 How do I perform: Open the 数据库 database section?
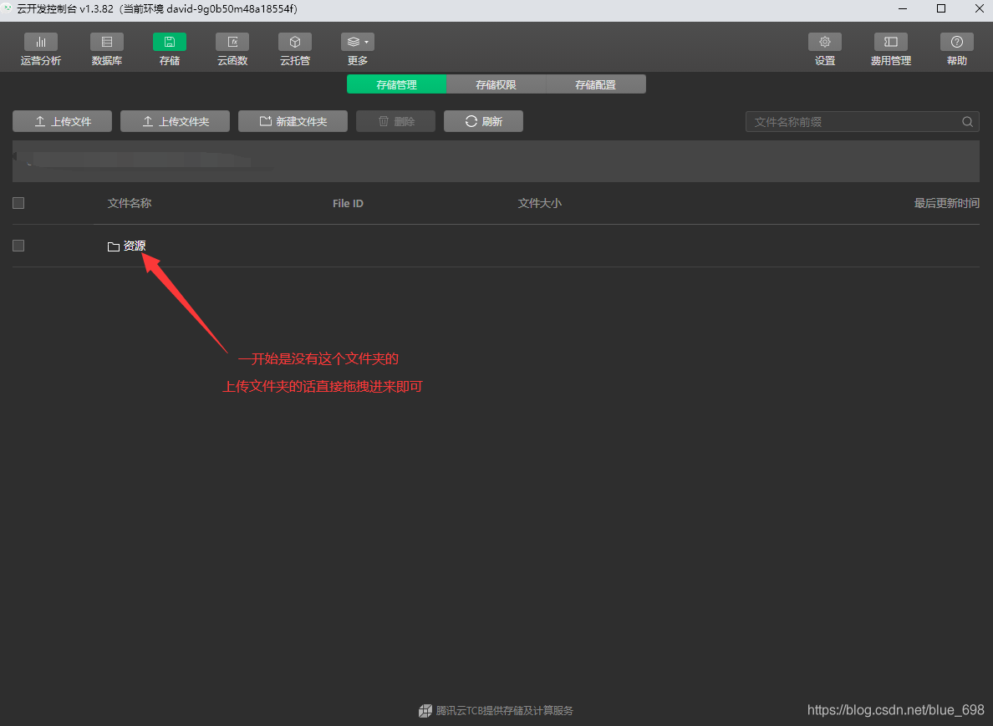tap(106, 50)
